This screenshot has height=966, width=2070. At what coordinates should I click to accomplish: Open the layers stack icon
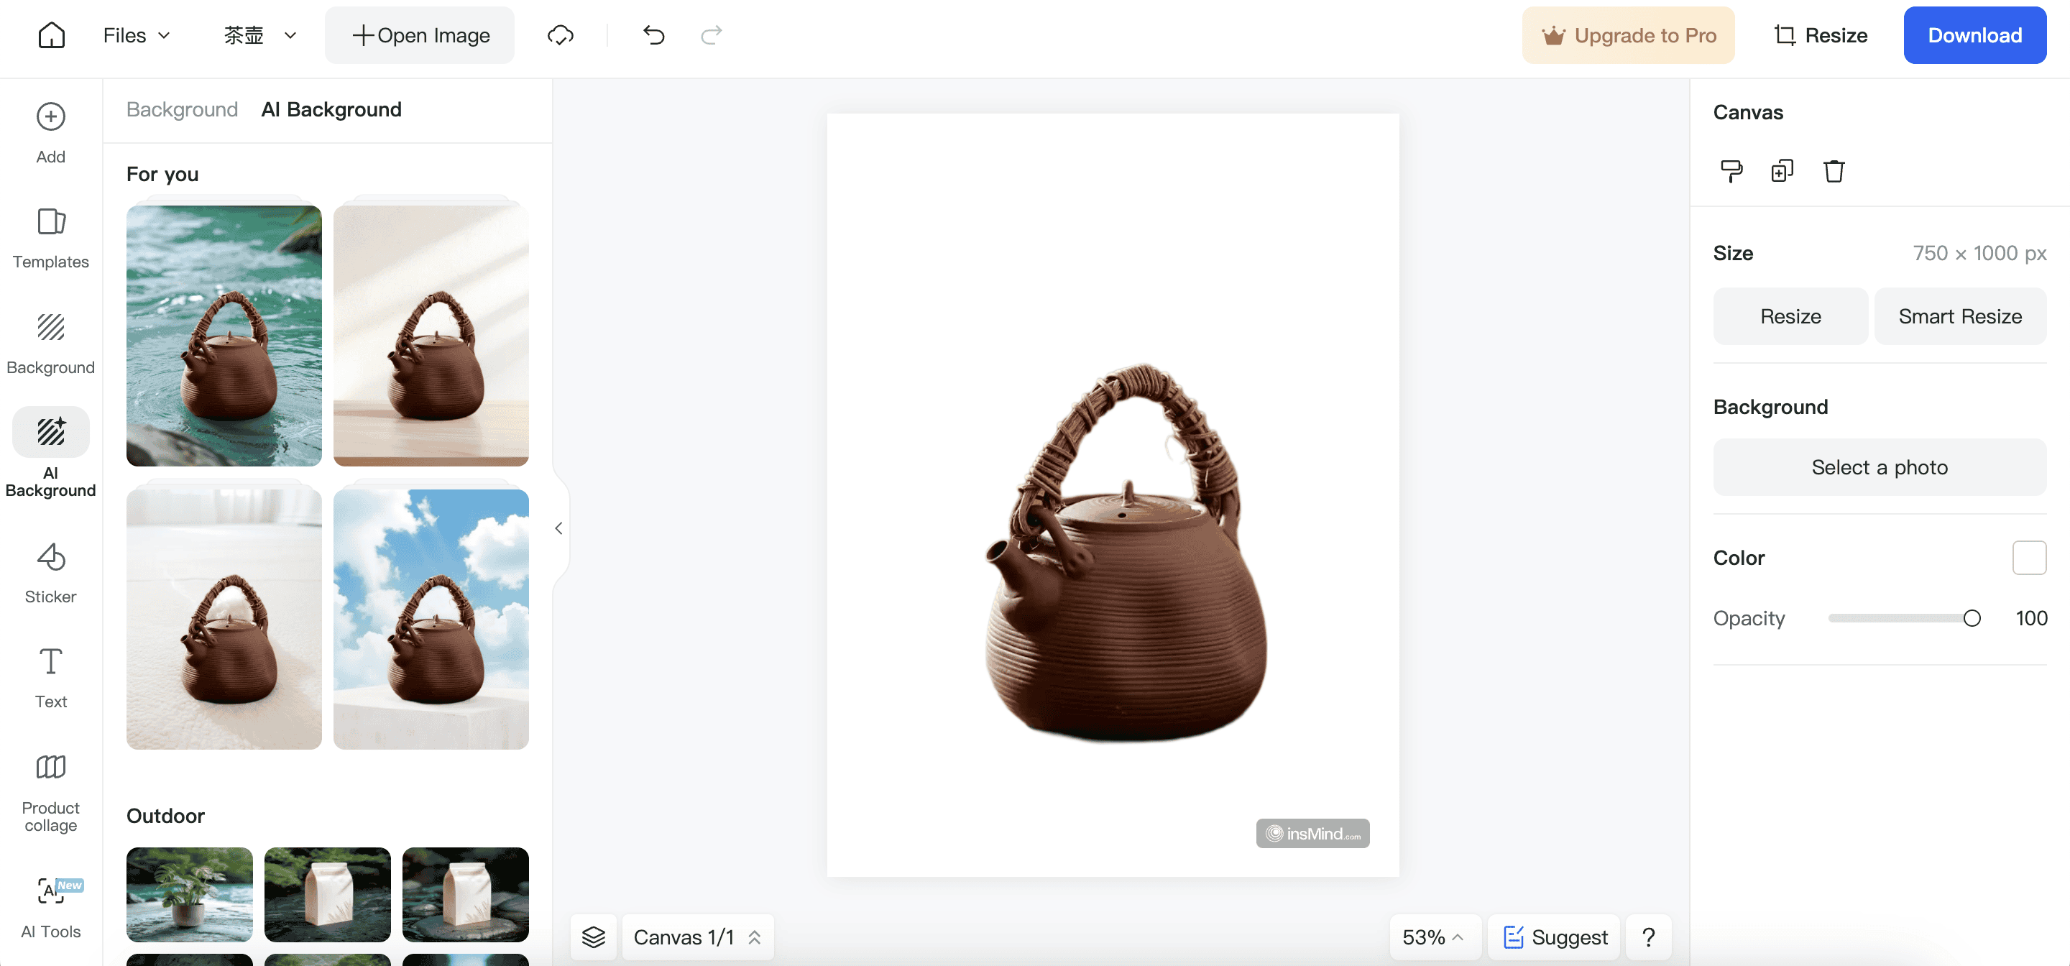(593, 937)
